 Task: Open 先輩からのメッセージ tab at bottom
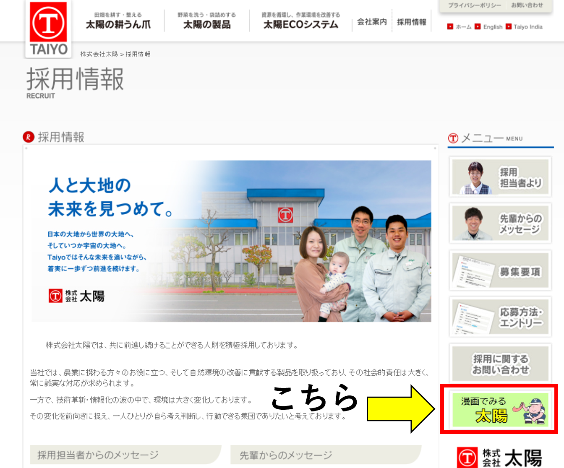326,455
